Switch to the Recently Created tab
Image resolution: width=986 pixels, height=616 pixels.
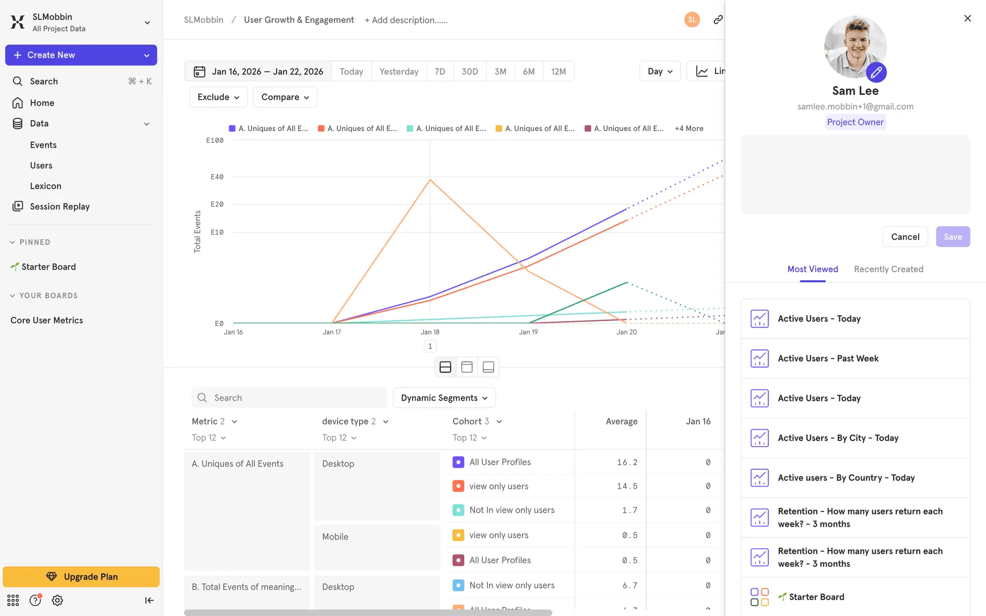pyautogui.click(x=888, y=269)
